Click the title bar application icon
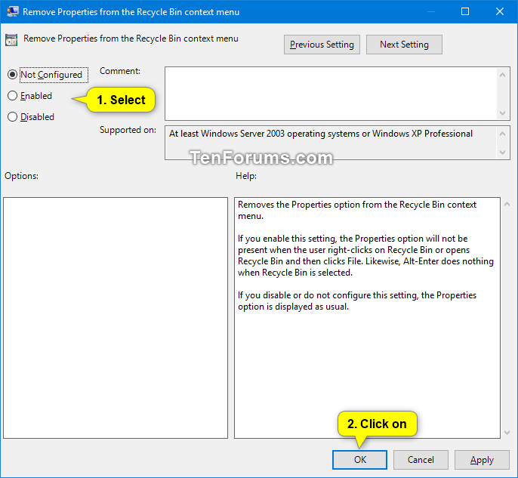This screenshot has width=518, height=478. [13, 12]
